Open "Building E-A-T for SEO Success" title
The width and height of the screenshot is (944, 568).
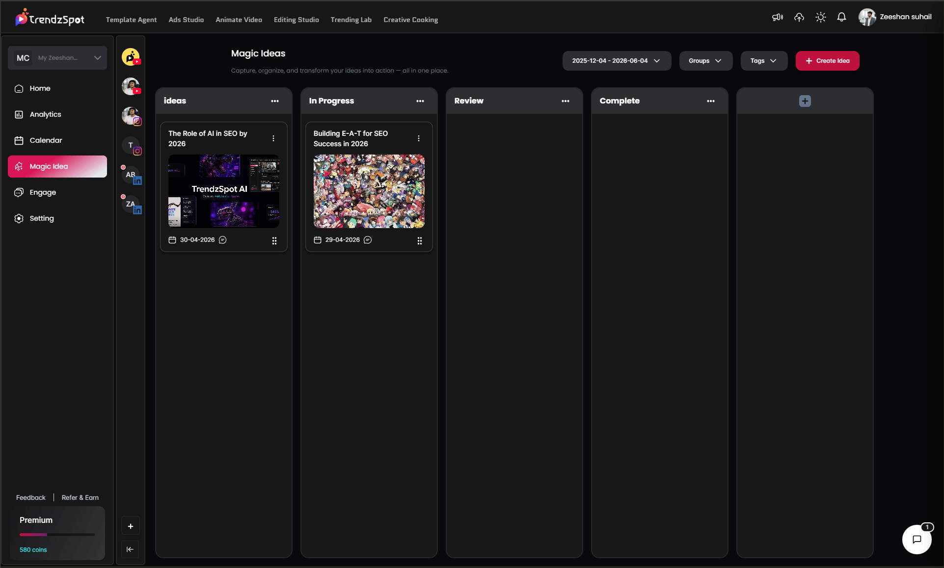(x=351, y=138)
